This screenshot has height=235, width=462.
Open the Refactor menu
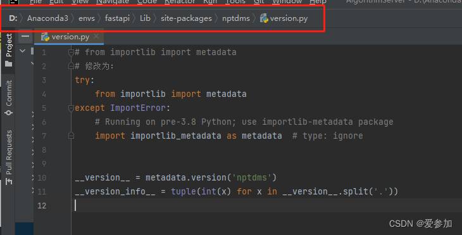pos(180,2)
